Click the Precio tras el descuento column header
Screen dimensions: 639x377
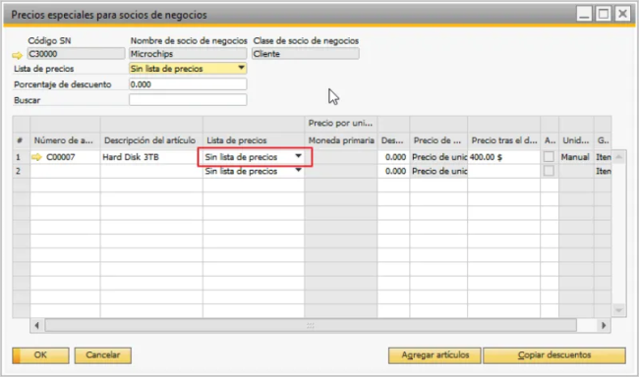coord(503,140)
